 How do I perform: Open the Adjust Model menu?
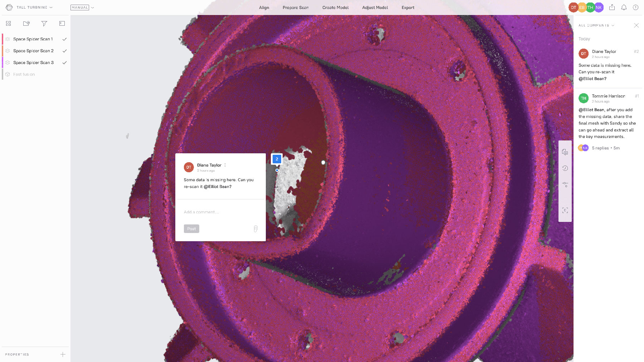click(x=375, y=8)
